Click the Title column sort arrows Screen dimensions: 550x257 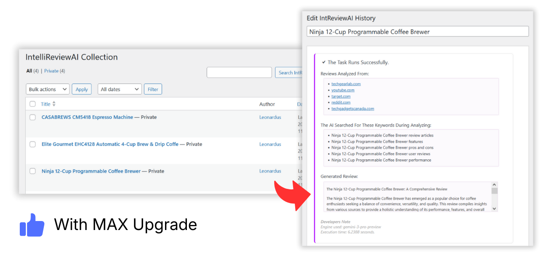[54, 104]
